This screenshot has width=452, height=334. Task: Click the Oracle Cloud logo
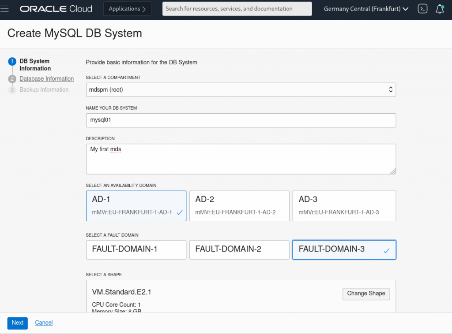pyautogui.click(x=56, y=9)
